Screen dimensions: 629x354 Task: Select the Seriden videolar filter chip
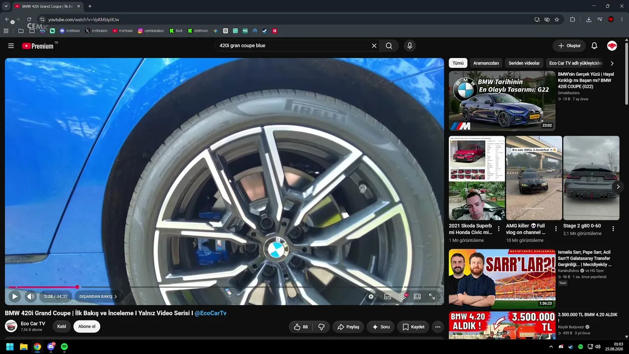pyautogui.click(x=524, y=63)
